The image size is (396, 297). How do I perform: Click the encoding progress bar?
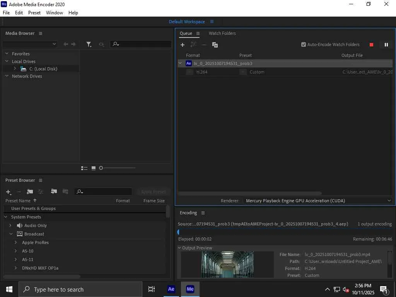point(285,232)
